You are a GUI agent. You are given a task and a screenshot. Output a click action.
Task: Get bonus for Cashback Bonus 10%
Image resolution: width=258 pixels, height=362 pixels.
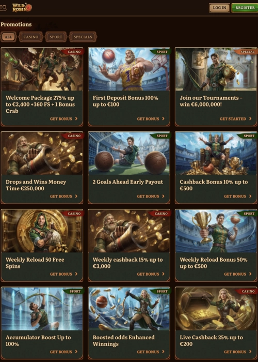coord(238,196)
